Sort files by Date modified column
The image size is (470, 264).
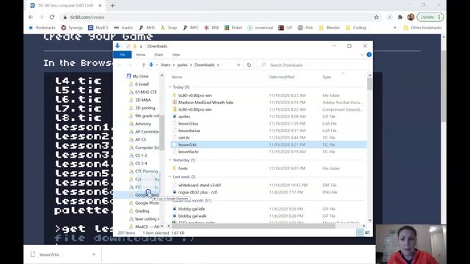[x=281, y=77]
